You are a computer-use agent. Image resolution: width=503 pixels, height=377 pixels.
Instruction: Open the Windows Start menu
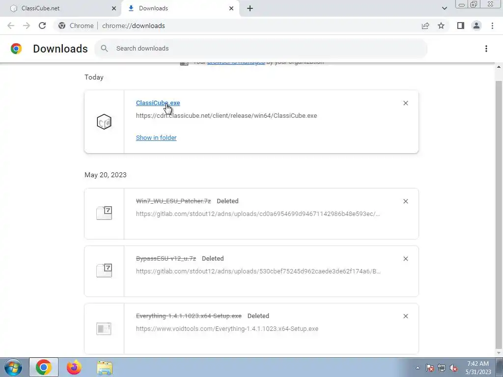(x=13, y=367)
